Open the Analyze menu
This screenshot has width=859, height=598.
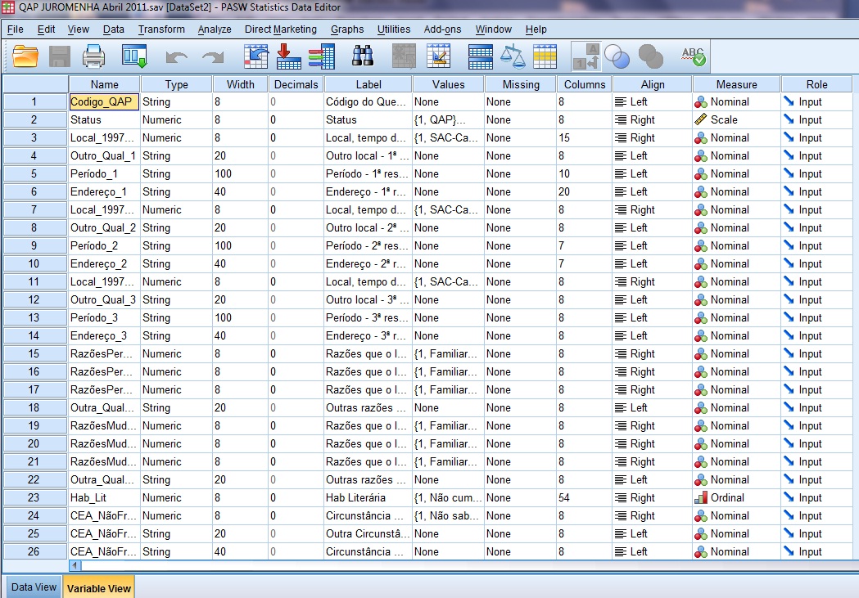pos(215,29)
